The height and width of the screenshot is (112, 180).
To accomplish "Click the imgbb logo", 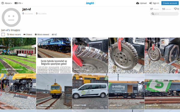I will tap(90, 3).
